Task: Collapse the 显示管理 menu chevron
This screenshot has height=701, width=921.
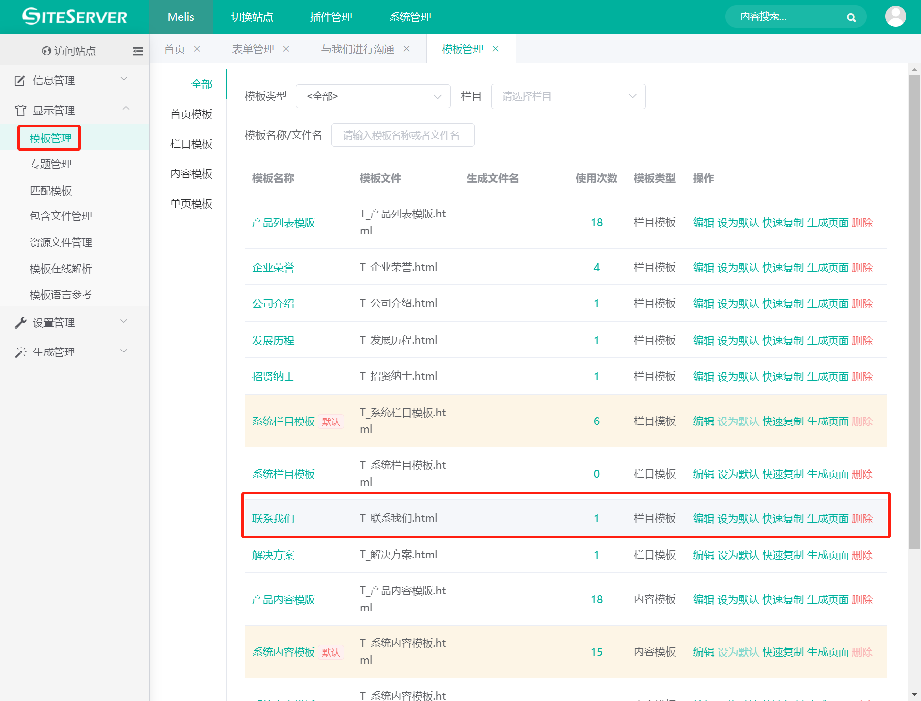Action: click(126, 109)
